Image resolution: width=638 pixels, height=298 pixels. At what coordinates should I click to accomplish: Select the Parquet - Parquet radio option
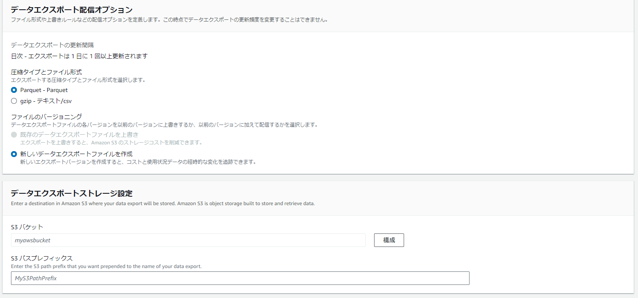click(14, 90)
